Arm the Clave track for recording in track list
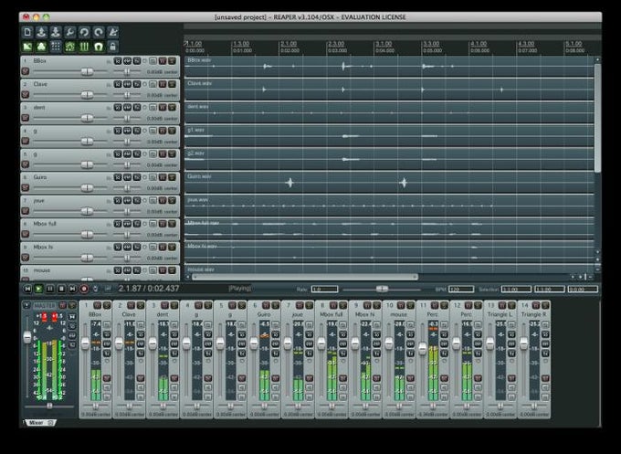This screenshot has width=621, height=454. [x=25, y=95]
